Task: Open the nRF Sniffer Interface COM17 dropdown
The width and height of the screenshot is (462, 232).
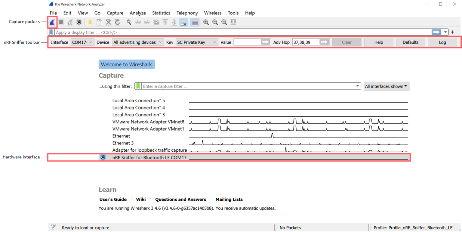Action: tap(82, 42)
